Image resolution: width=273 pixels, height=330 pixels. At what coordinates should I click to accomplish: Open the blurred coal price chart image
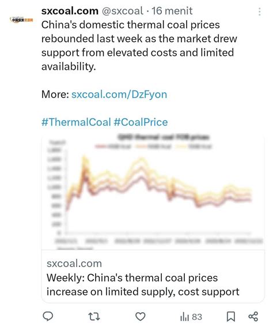tap(153, 192)
